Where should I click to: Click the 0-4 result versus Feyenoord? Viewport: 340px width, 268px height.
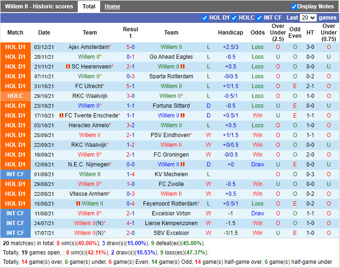pos(130,204)
